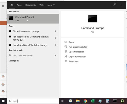Select Open file location

pos(77,52)
